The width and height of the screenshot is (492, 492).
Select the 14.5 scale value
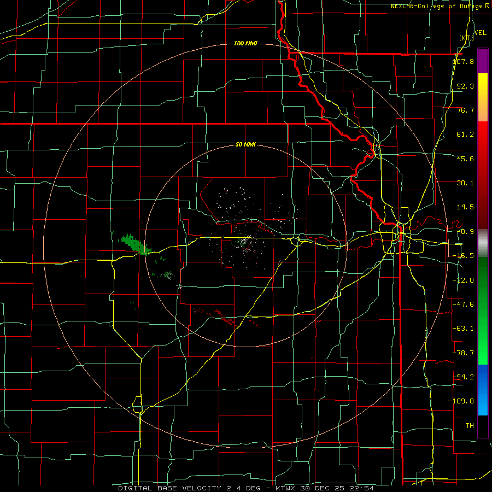465,207
